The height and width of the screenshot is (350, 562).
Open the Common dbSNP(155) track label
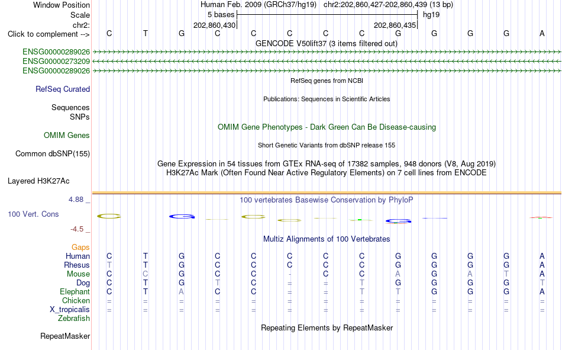(x=53, y=153)
